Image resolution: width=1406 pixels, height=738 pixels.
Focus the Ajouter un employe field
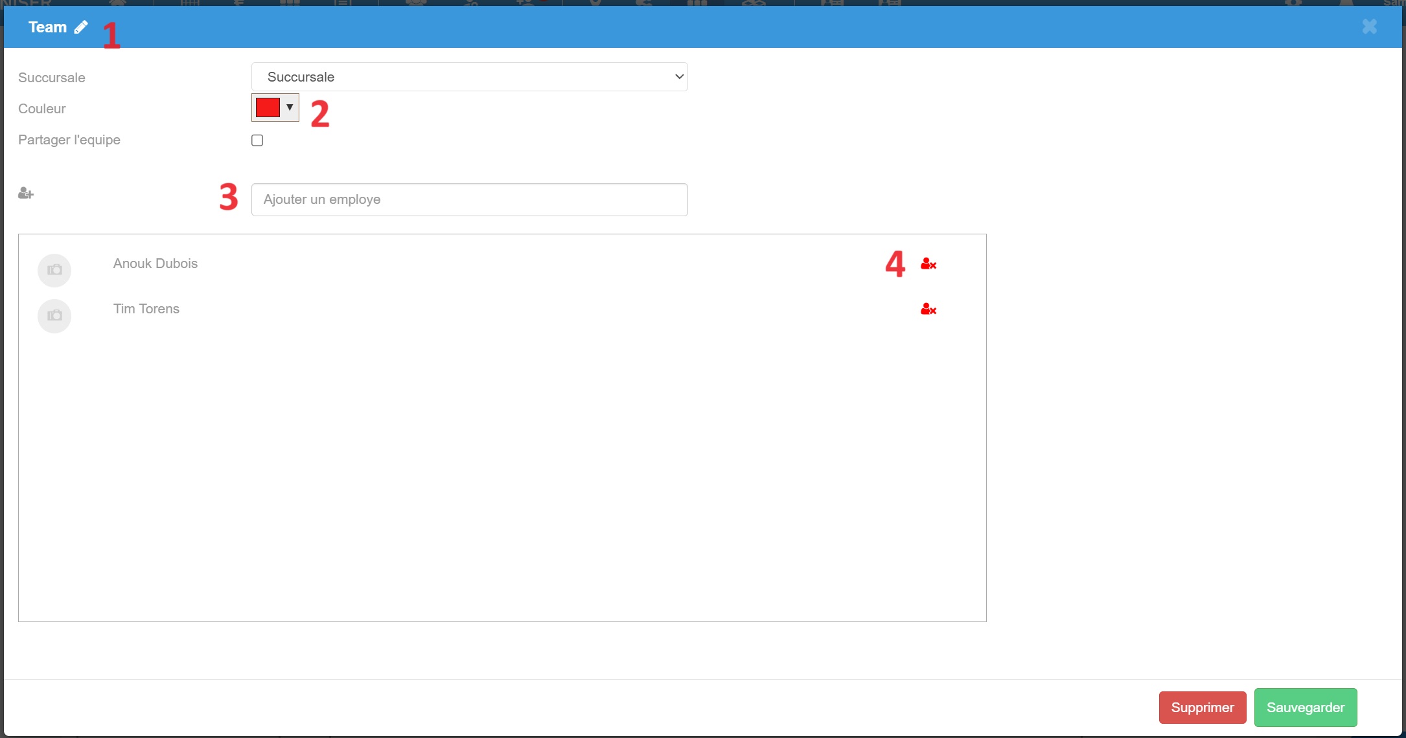[x=469, y=199]
